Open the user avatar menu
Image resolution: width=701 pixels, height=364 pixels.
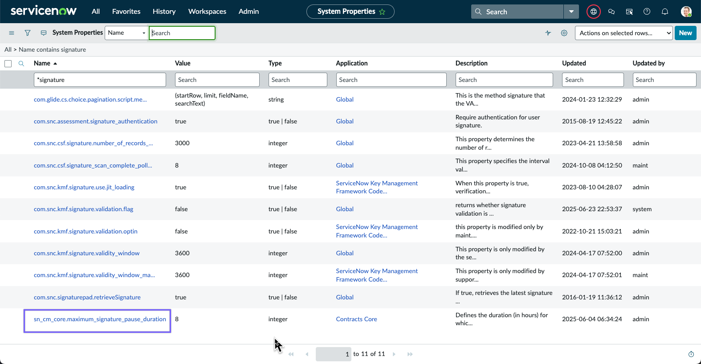(686, 12)
